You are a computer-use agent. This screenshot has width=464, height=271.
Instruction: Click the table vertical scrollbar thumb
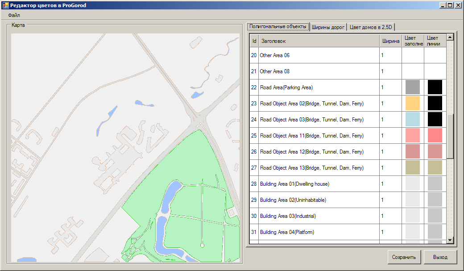click(450, 137)
